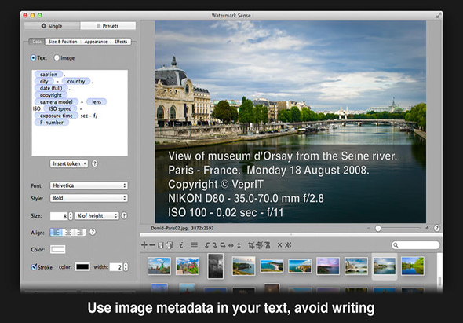Click the 'caption' token
The width and height of the screenshot is (463, 323).
[x=49, y=74]
